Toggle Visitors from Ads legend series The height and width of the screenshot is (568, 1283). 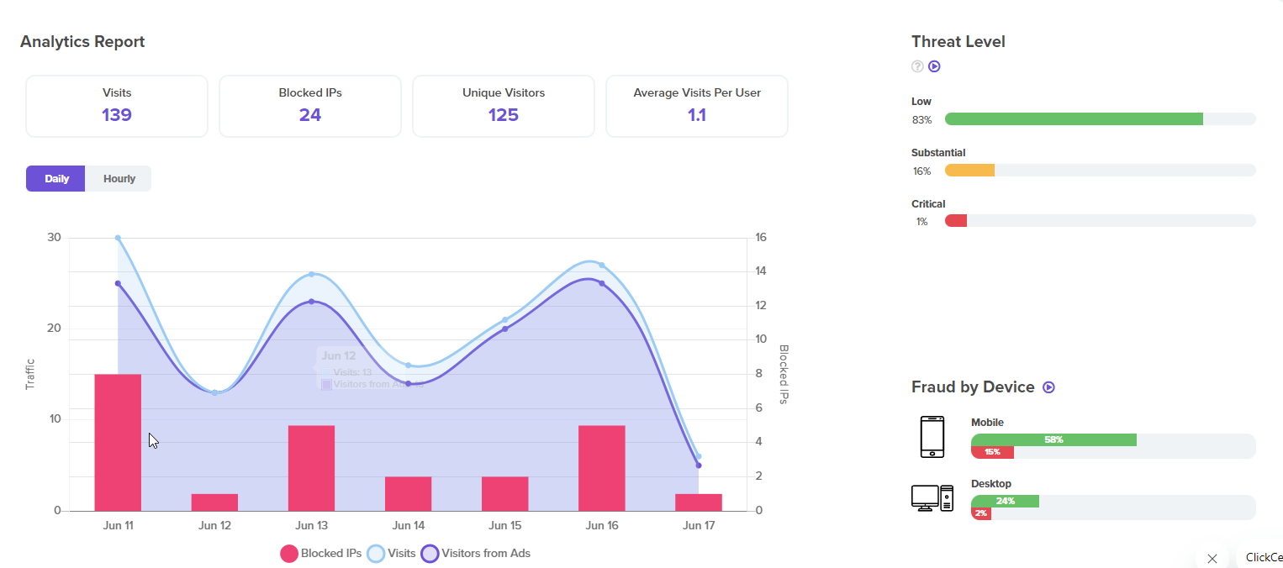pyautogui.click(x=476, y=553)
